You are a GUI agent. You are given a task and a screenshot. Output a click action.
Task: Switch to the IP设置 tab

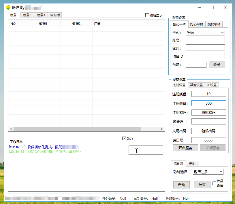[x=212, y=85]
